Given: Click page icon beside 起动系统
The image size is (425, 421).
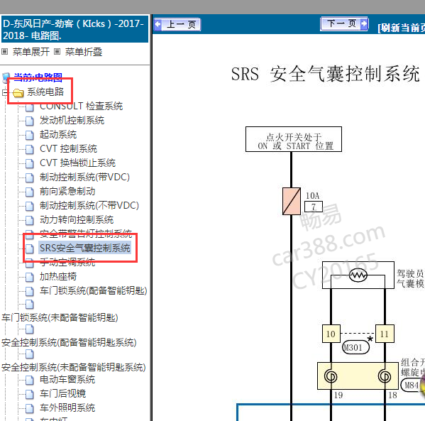Looking at the screenshot, I should (30, 135).
